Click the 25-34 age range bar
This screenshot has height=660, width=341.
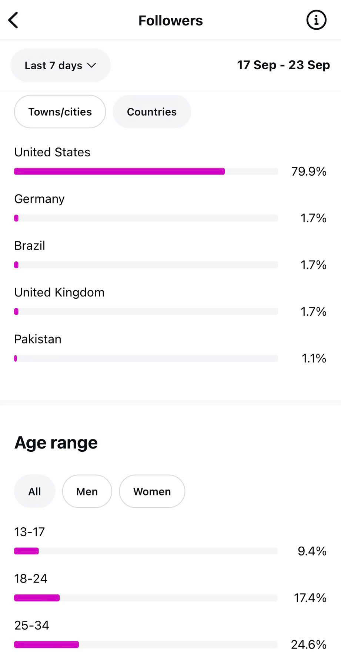click(x=146, y=644)
